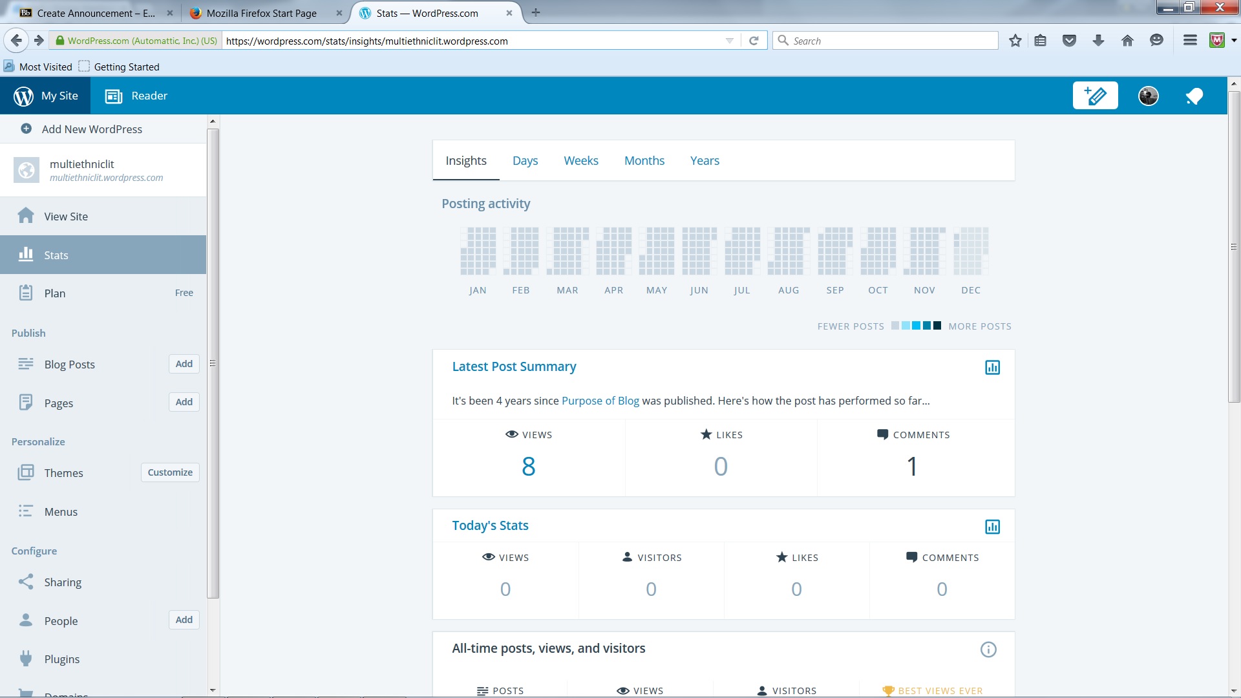The image size is (1241, 698).
Task: Open the user profile avatar
Action: point(1149,96)
